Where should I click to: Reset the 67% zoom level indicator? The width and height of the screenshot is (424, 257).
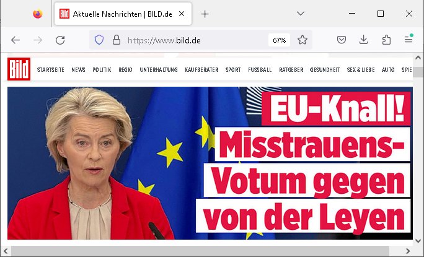[x=279, y=40]
